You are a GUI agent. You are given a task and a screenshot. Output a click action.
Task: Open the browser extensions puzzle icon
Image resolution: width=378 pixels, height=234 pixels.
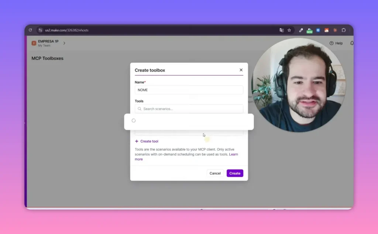click(x=344, y=30)
